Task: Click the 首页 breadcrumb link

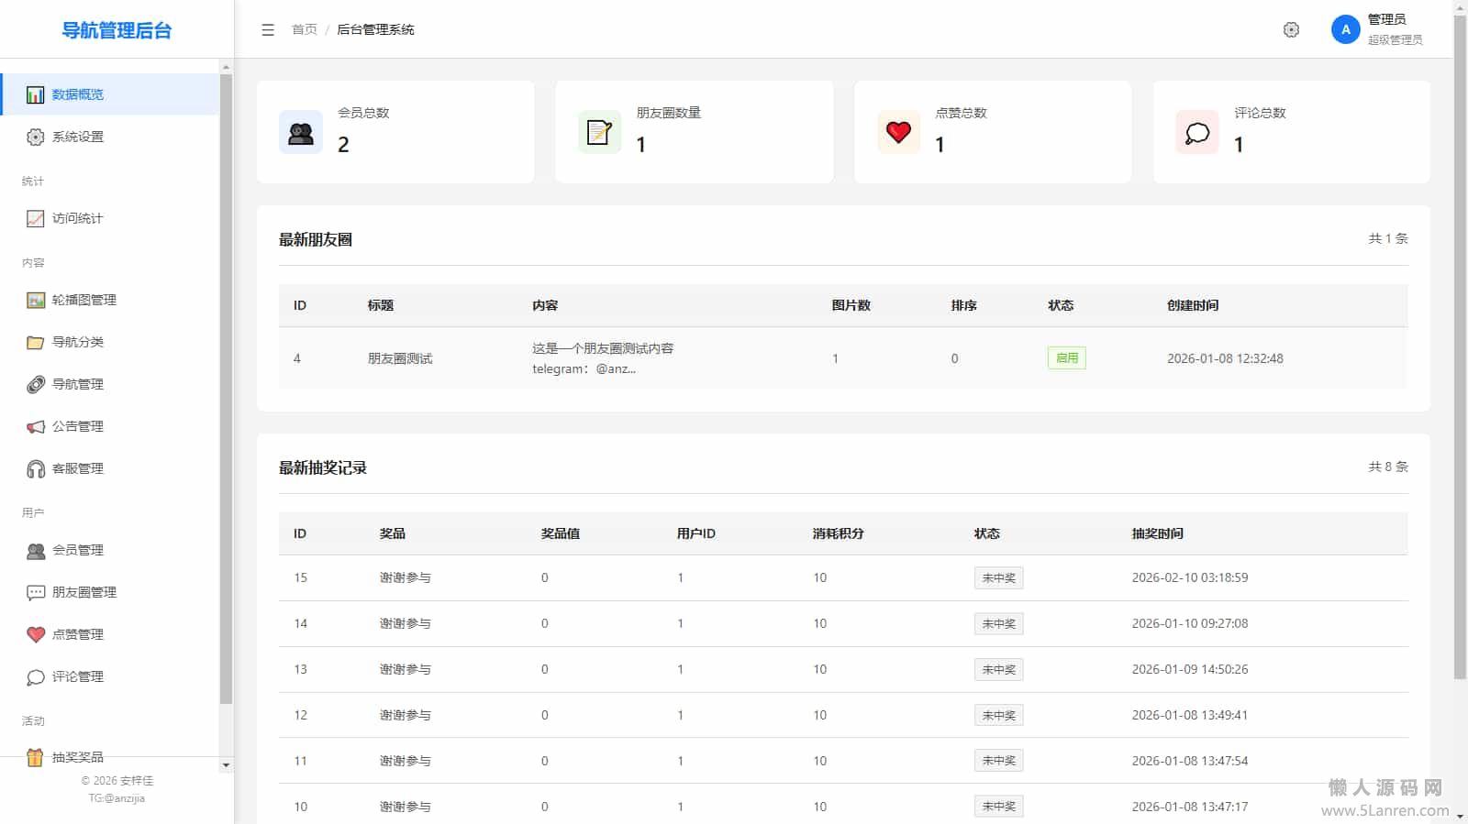Action: pyautogui.click(x=304, y=30)
